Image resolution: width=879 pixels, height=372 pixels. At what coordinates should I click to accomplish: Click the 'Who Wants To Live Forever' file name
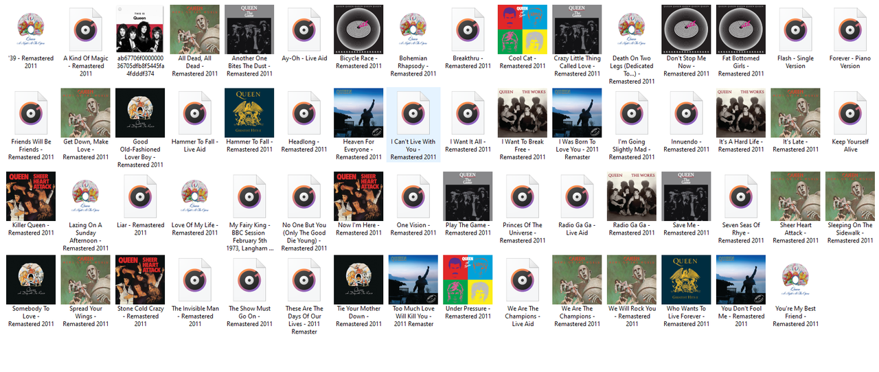point(686,316)
